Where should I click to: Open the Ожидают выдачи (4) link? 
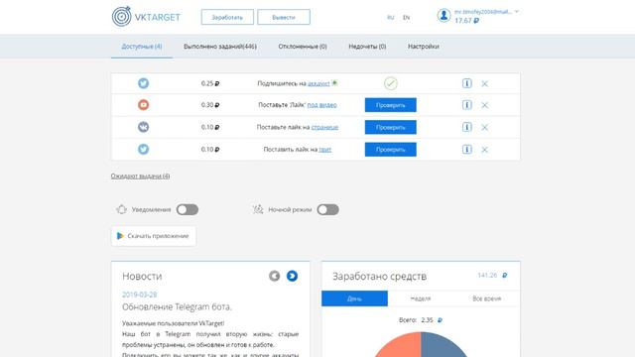point(140,177)
